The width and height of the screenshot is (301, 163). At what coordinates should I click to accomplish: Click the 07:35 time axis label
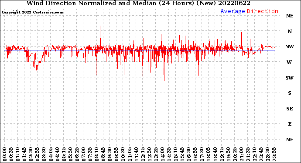(x=90, y=154)
